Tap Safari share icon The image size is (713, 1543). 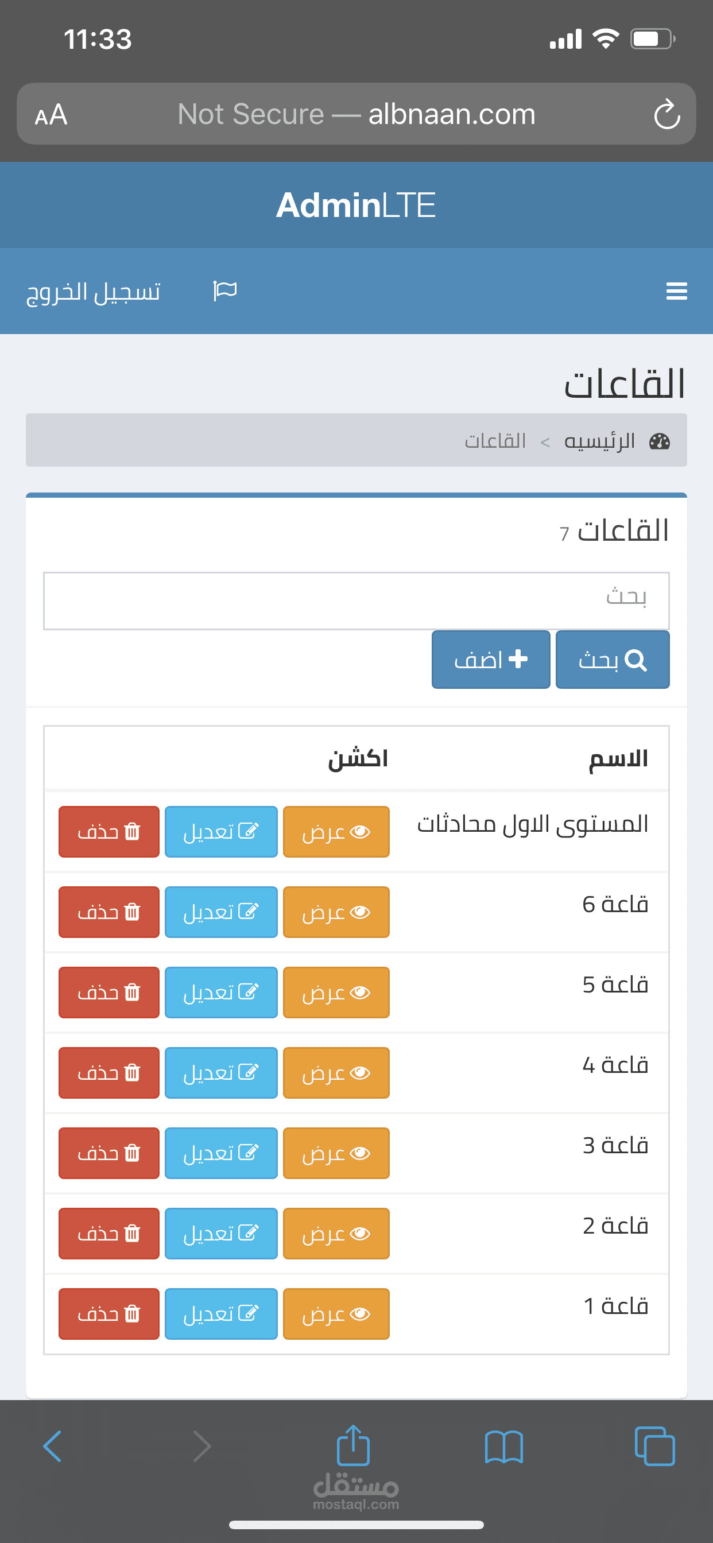354,1446
